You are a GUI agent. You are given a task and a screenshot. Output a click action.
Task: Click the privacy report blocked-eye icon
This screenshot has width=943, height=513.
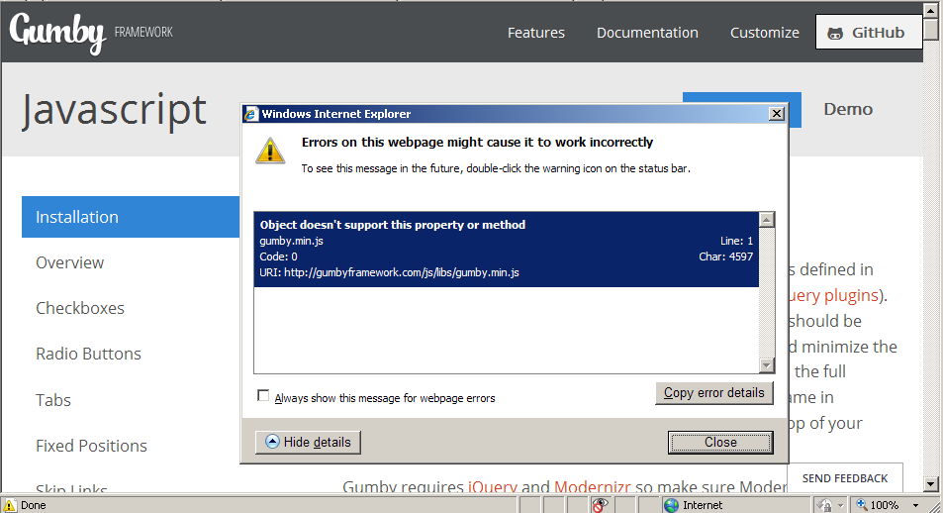point(600,504)
